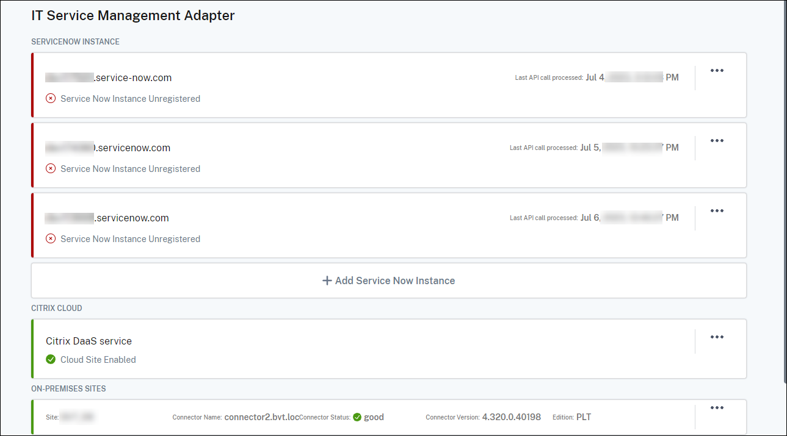The width and height of the screenshot is (787, 436).
Task: Select the .service-now.com instance hostname
Action: click(132, 77)
